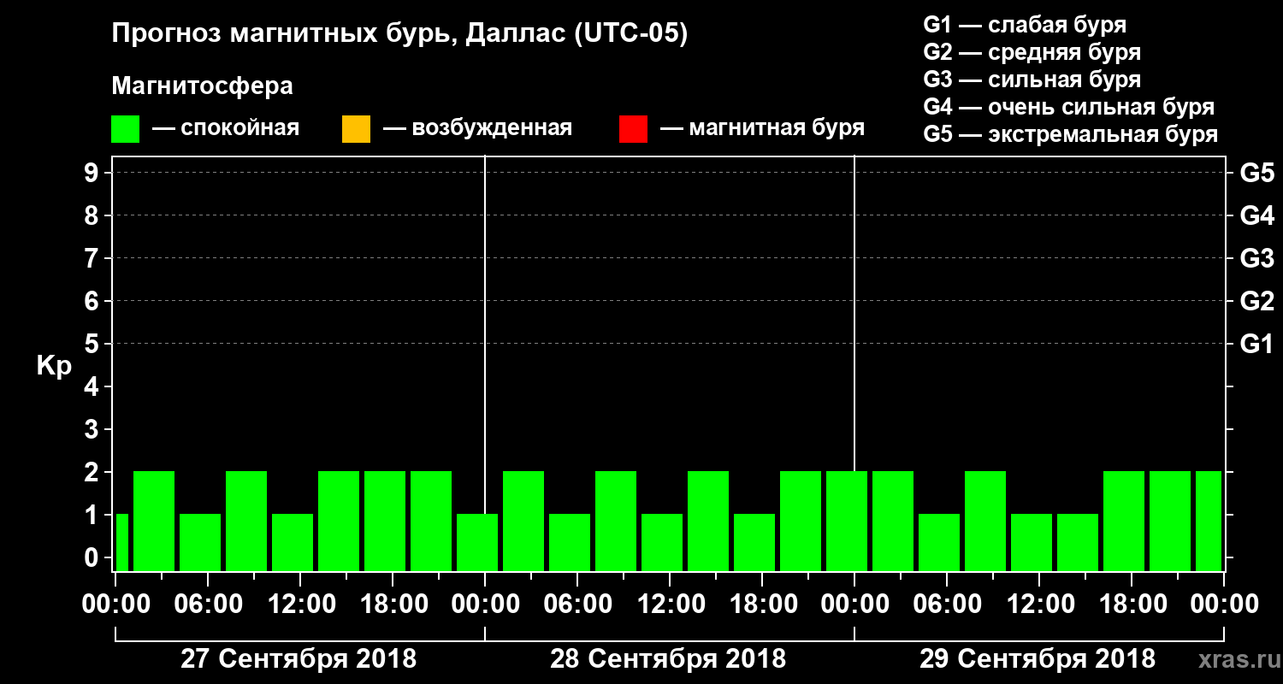Click the '— магнитная буря' legend label
Viewport: 1283px width, 684px height.
click(762, 129)
